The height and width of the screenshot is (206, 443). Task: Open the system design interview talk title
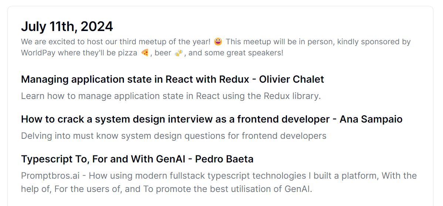point(212,119)
